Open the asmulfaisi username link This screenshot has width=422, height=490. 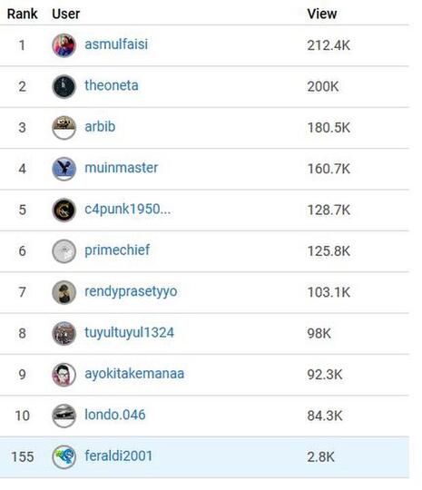coord(116,44)
